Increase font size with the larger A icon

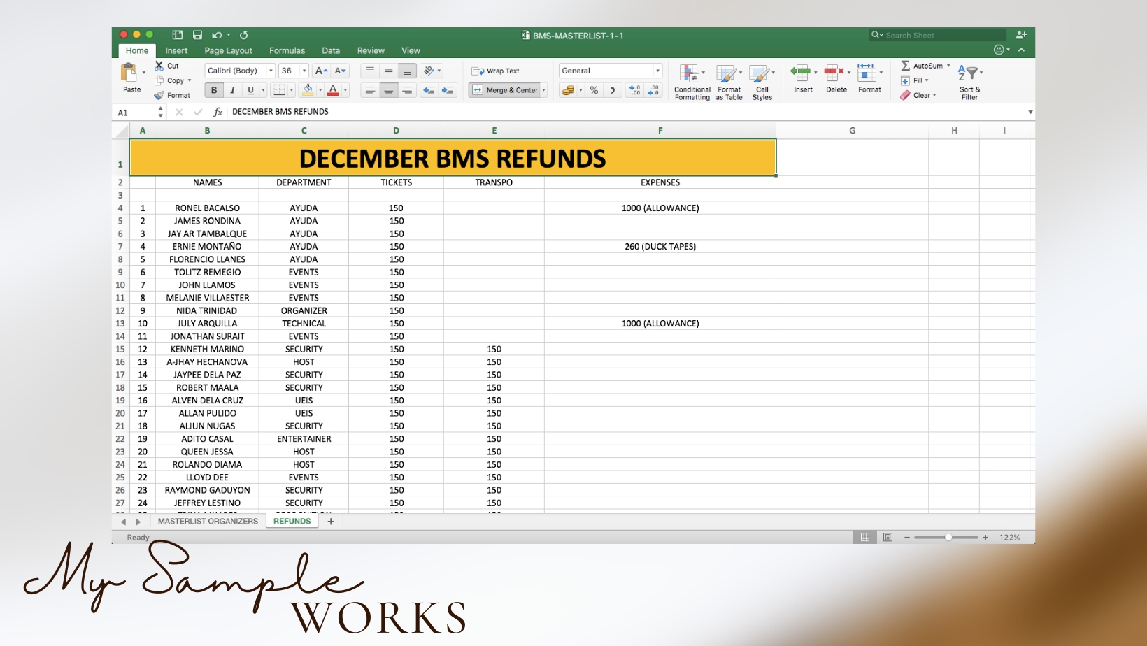click(x=321, y=71)
